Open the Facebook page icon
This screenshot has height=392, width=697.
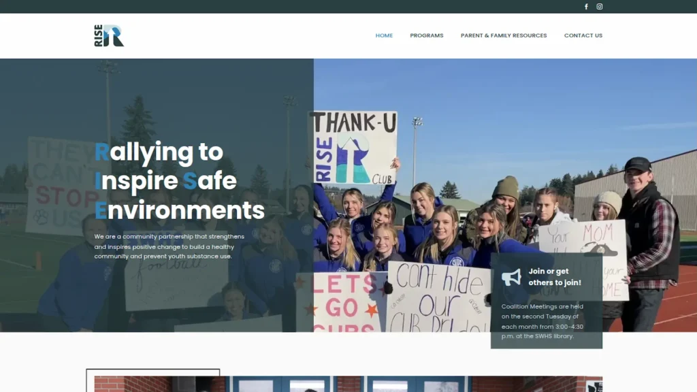click(586, 7)
